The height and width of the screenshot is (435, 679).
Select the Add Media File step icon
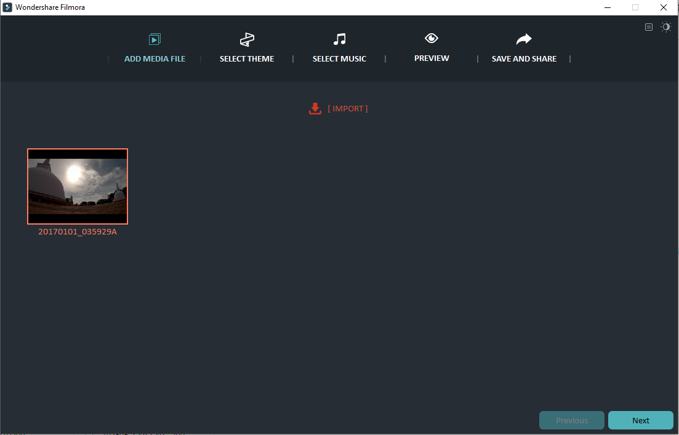tap(155, 39)
